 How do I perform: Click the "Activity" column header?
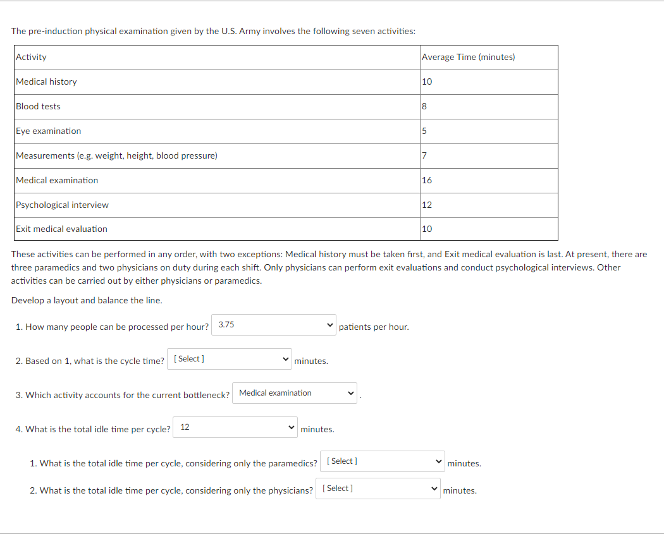(30, 57)
